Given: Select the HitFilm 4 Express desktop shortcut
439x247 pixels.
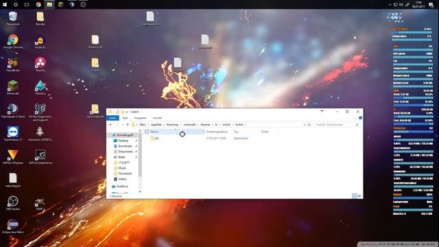Looking at the screenshot, I should point(13,157).
